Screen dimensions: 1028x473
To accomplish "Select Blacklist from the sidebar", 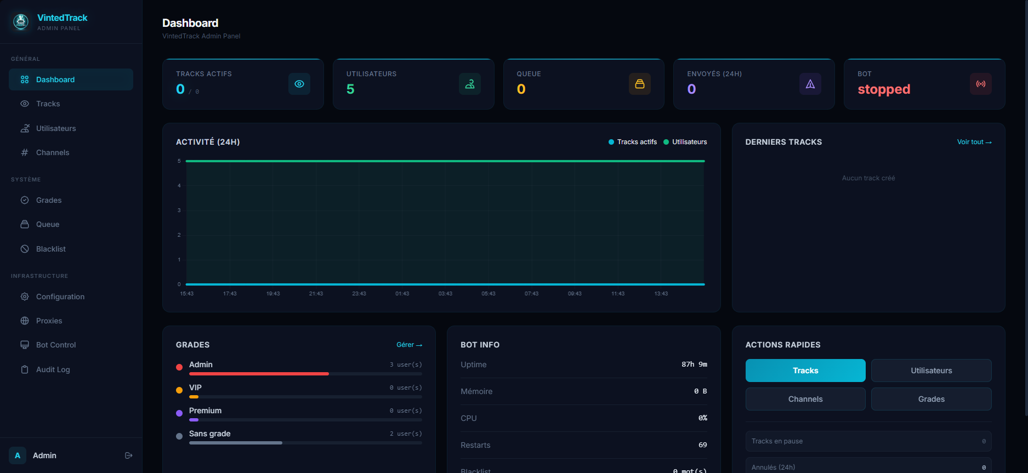I will tap(51, 249).
